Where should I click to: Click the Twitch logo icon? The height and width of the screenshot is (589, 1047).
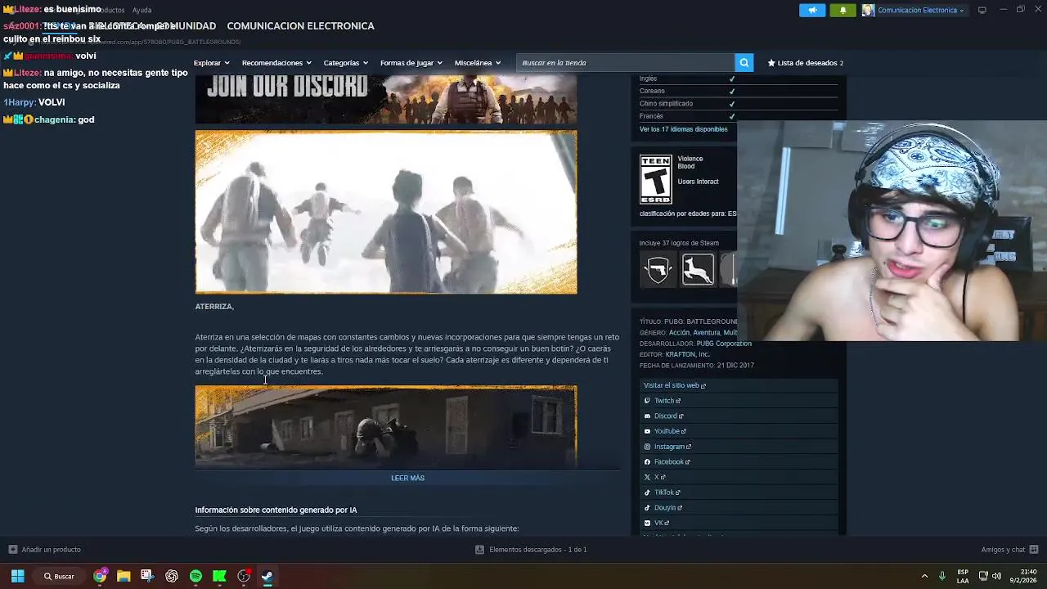pos(647,401)
